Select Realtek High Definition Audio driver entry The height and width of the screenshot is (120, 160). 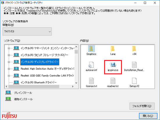point(47,69)
